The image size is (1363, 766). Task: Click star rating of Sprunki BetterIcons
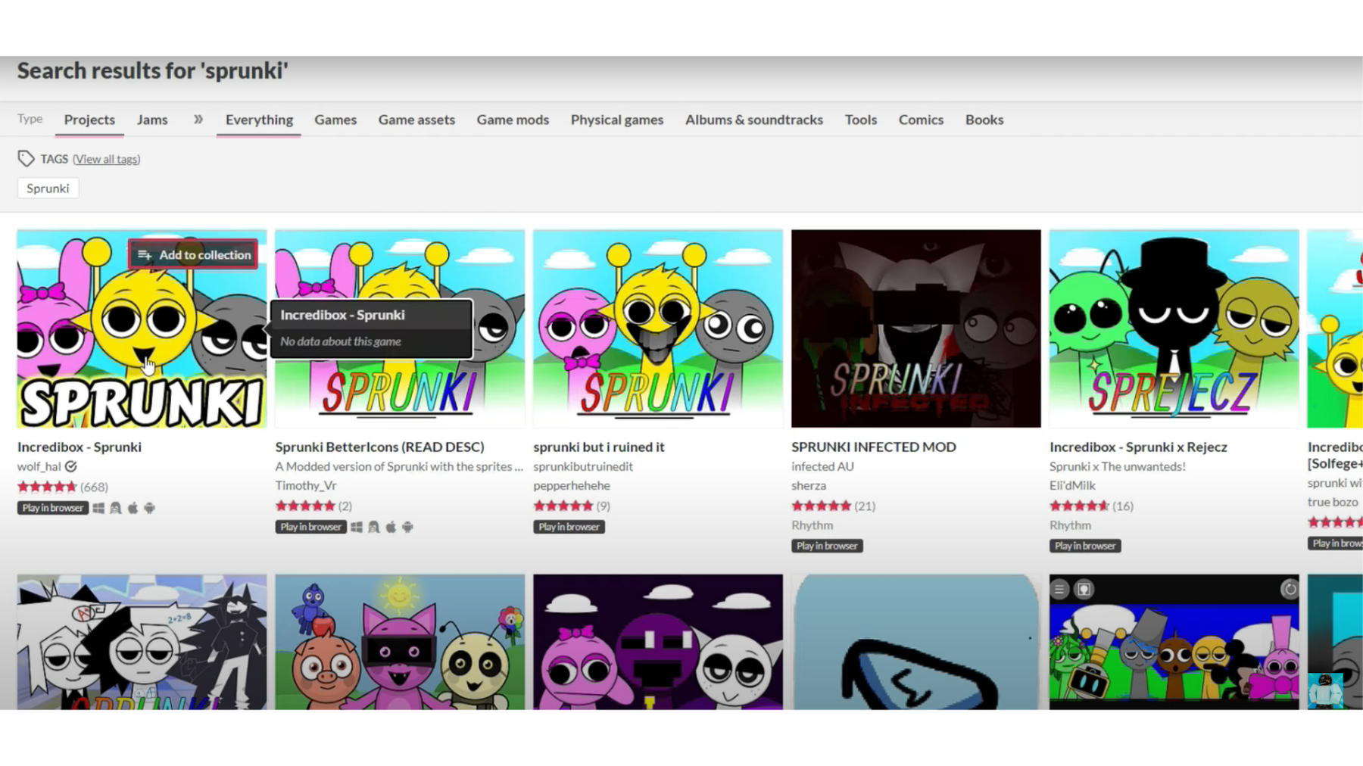[x=305, y=506]
